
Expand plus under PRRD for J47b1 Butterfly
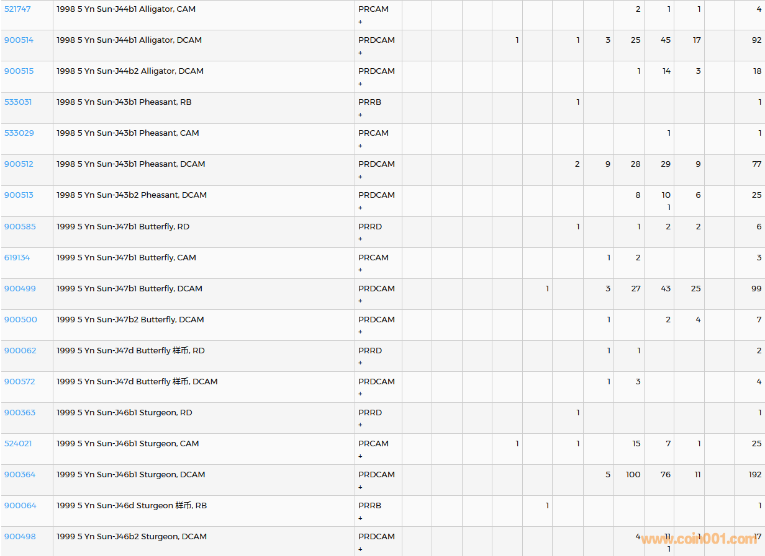point(360,239)
